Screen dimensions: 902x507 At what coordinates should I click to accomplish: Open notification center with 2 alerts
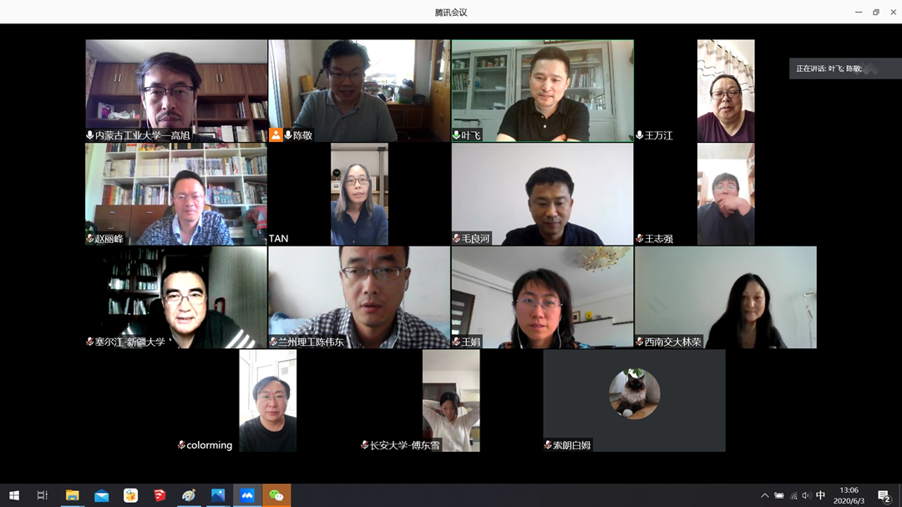(x=884, y=495)
